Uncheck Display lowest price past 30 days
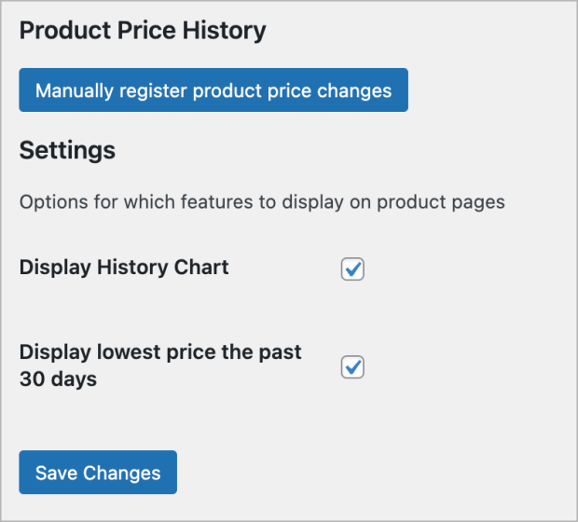Screen dimensions: 578x522 coord(352,367)
